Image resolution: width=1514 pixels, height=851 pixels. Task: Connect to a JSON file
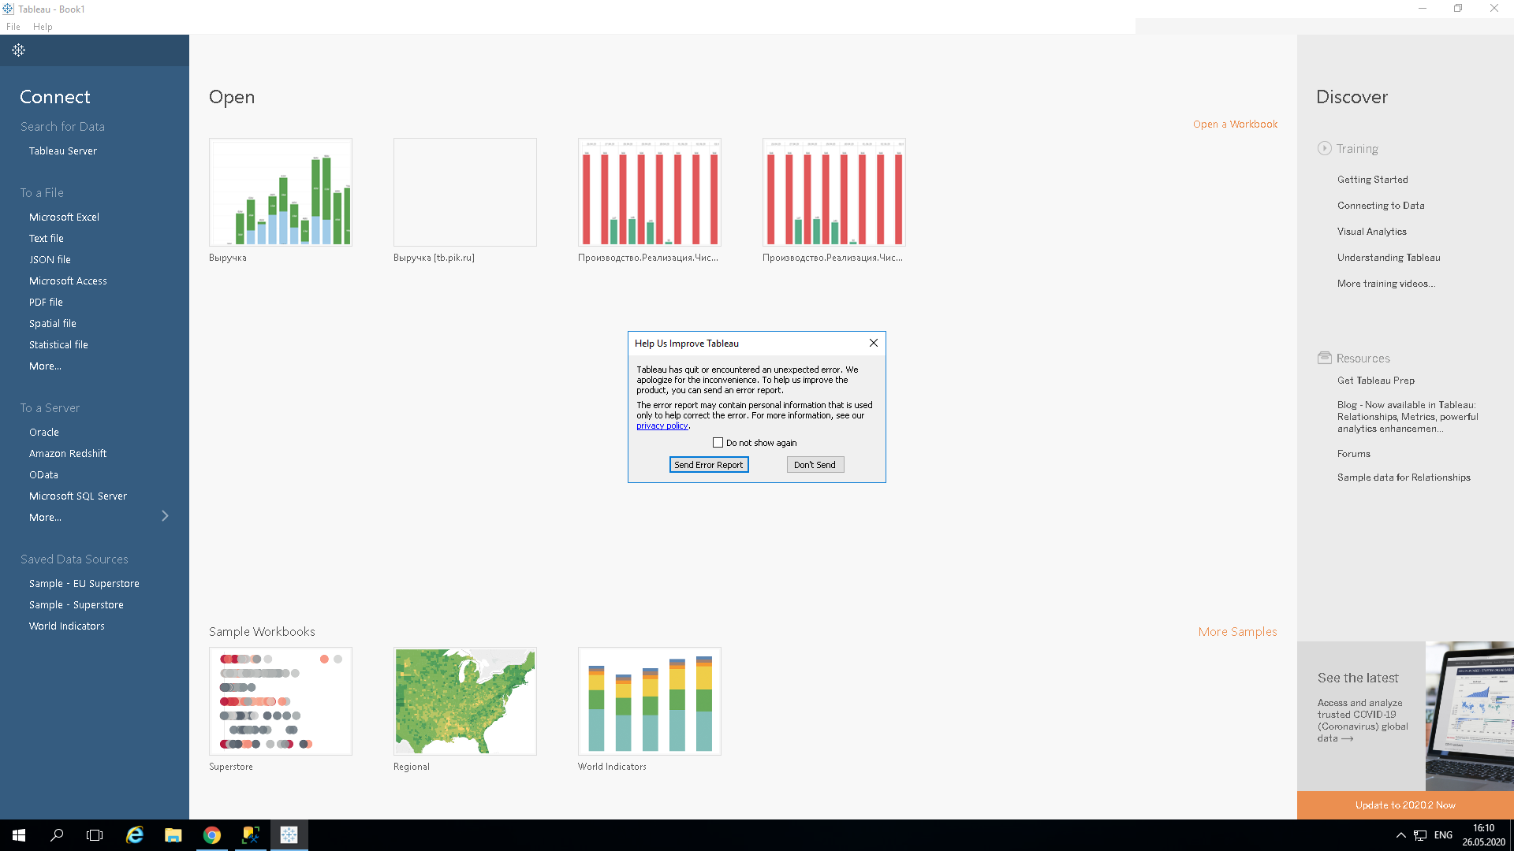coord(50,260)
